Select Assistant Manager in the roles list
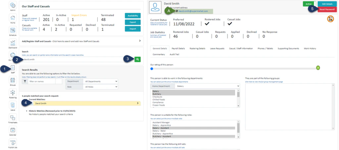The height and width of the screenshot is (150, 339). pos(194,122)
